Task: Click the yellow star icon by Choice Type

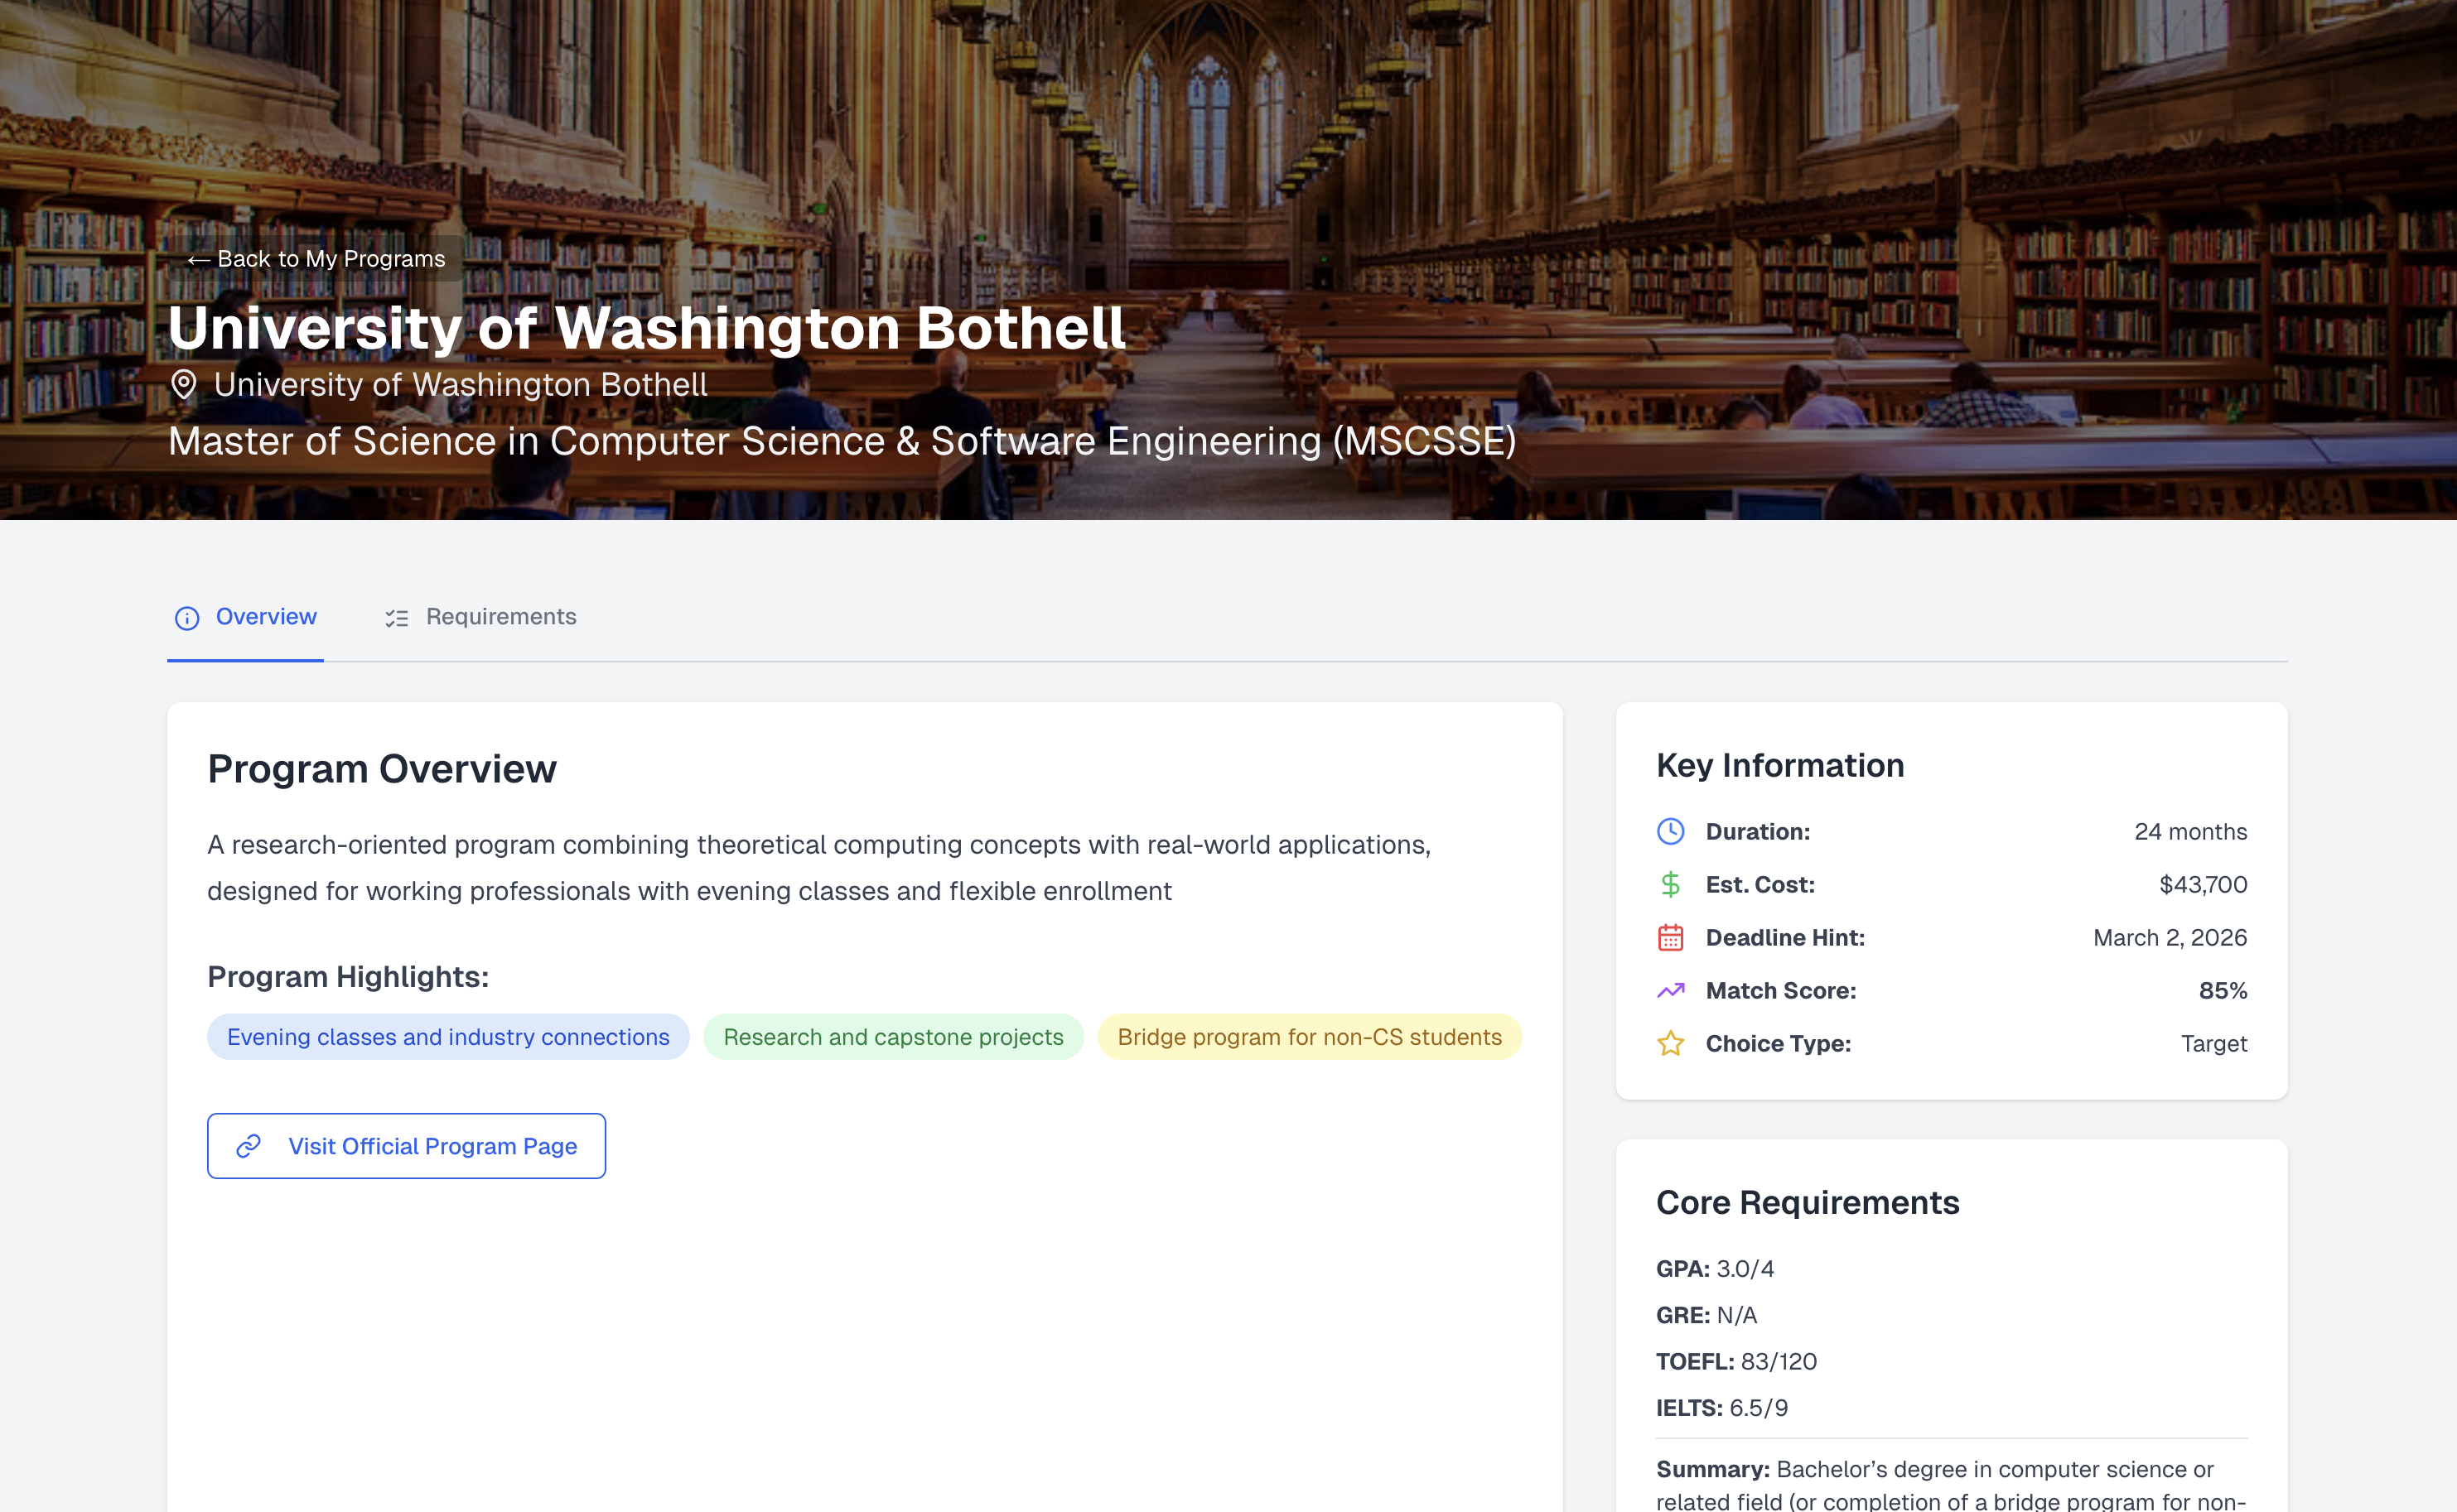Action: pyautogui.click(x=1670, y=1043)
